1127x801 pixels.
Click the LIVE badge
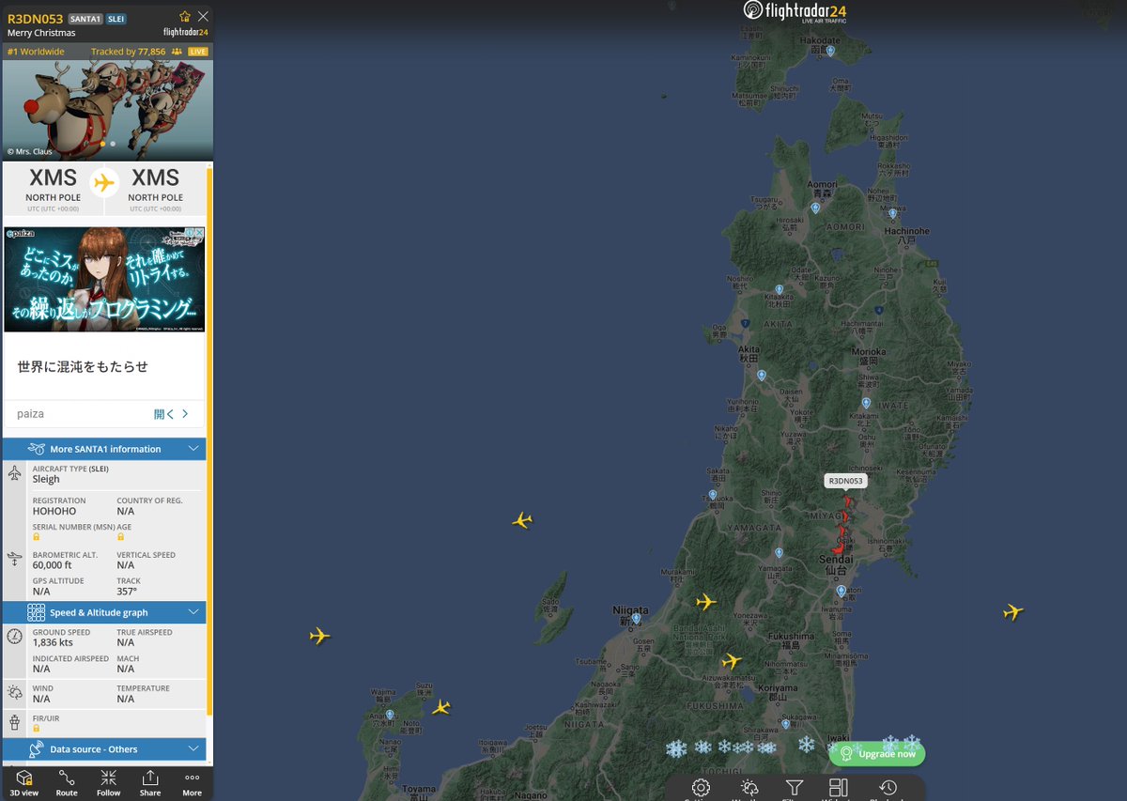click(x=198, y=52)
